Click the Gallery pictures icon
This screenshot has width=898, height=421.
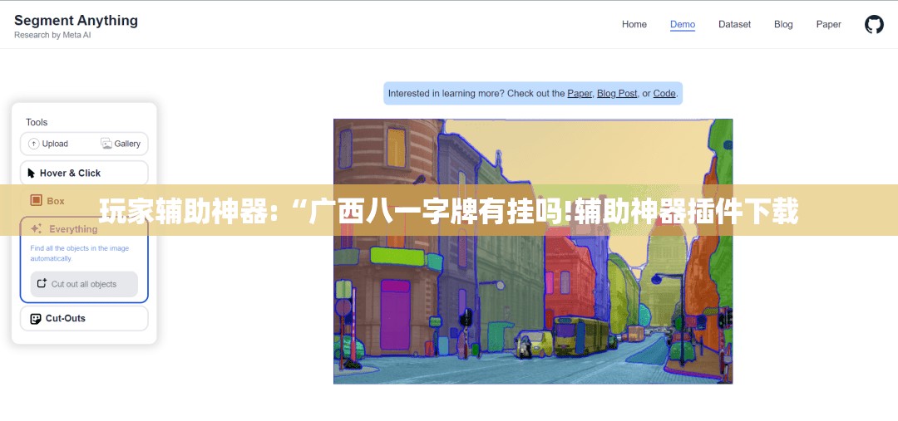tap(106, 144)
